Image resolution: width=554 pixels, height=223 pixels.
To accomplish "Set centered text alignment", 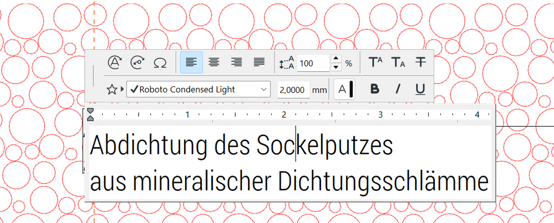I will point(214,63).
